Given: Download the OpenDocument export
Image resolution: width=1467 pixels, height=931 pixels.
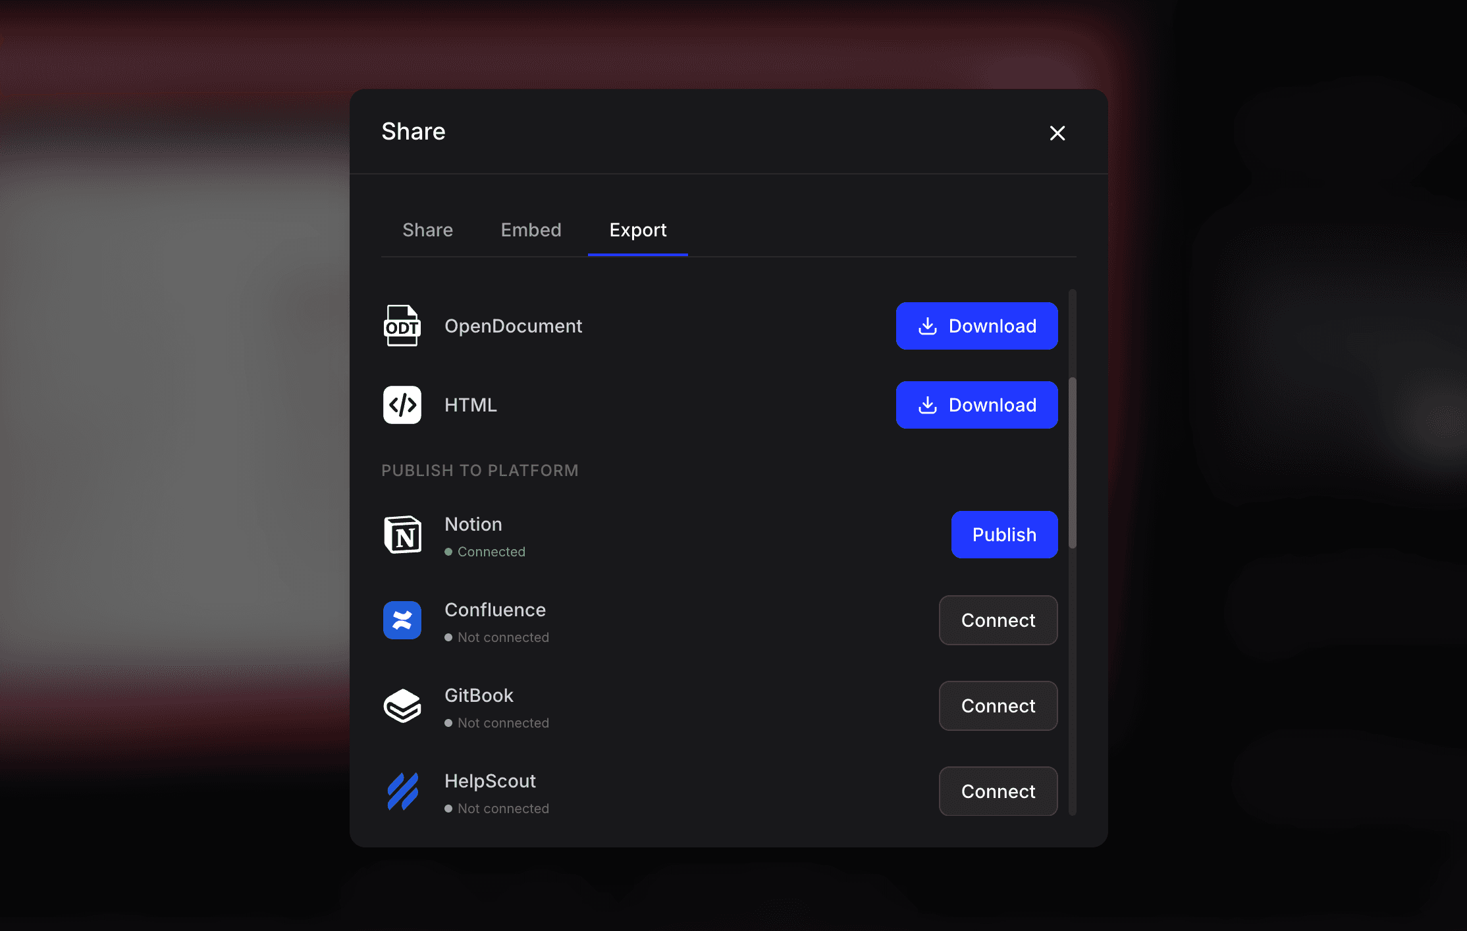Looking at the screenshot, I should [976, 326].
